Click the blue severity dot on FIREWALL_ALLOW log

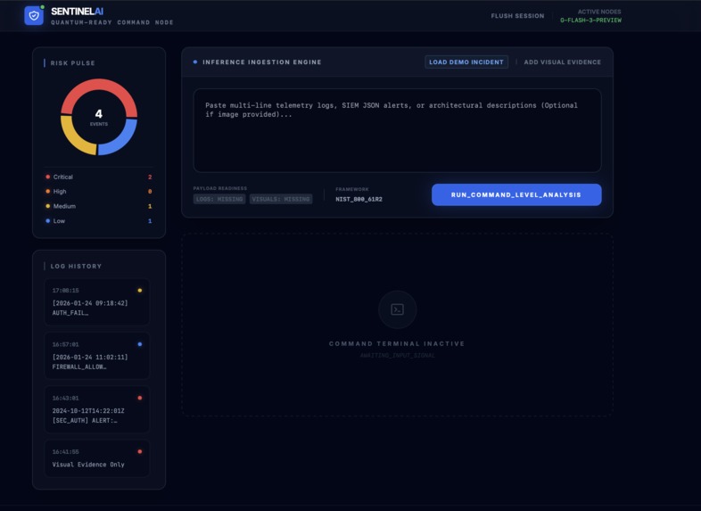click(x=140, y=344)
